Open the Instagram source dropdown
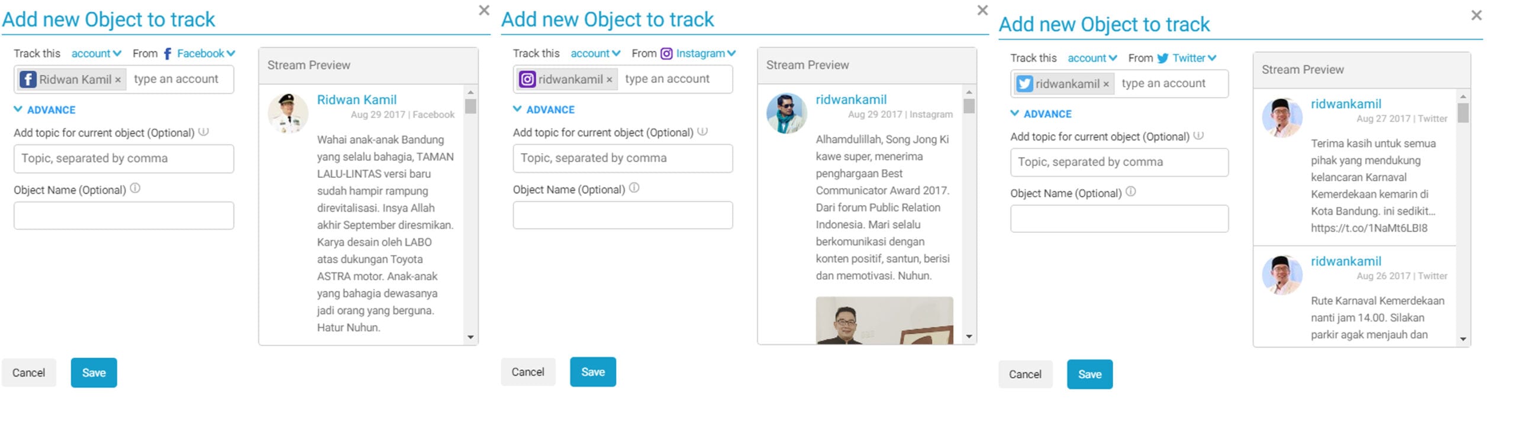 tap(706, 54)
